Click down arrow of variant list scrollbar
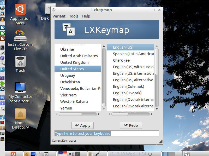This screenshot has height=156, width=209. click(157, 109)
